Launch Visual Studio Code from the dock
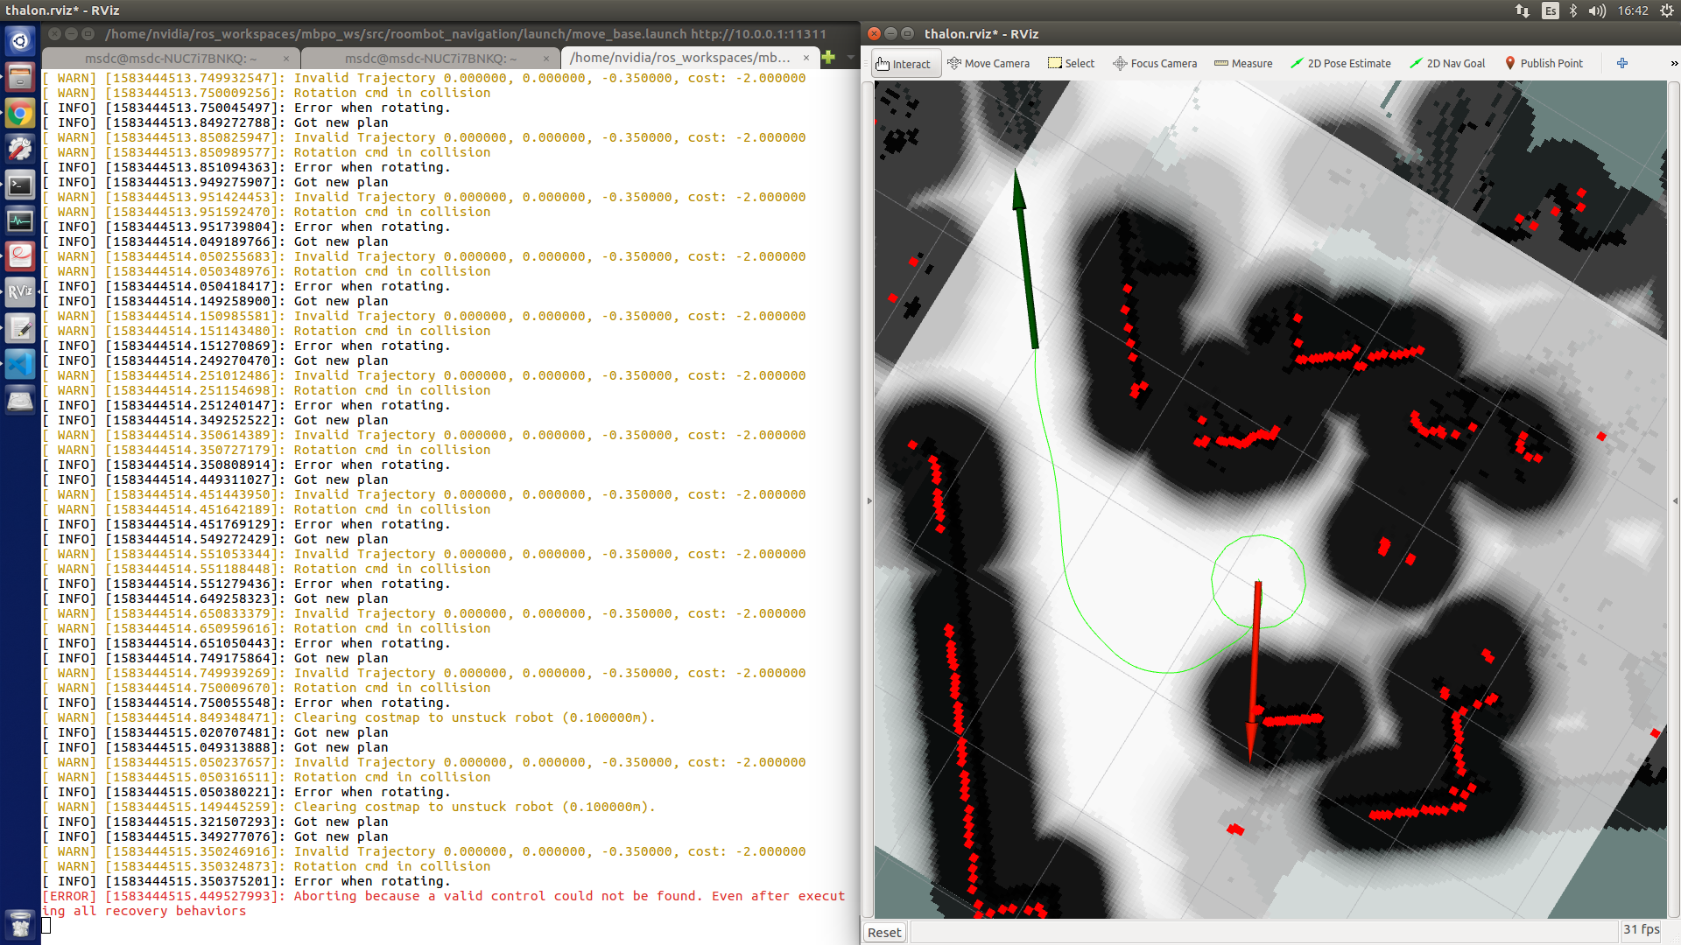The width and height of the screenshot is (1681, 945). [x=20, y=365]
